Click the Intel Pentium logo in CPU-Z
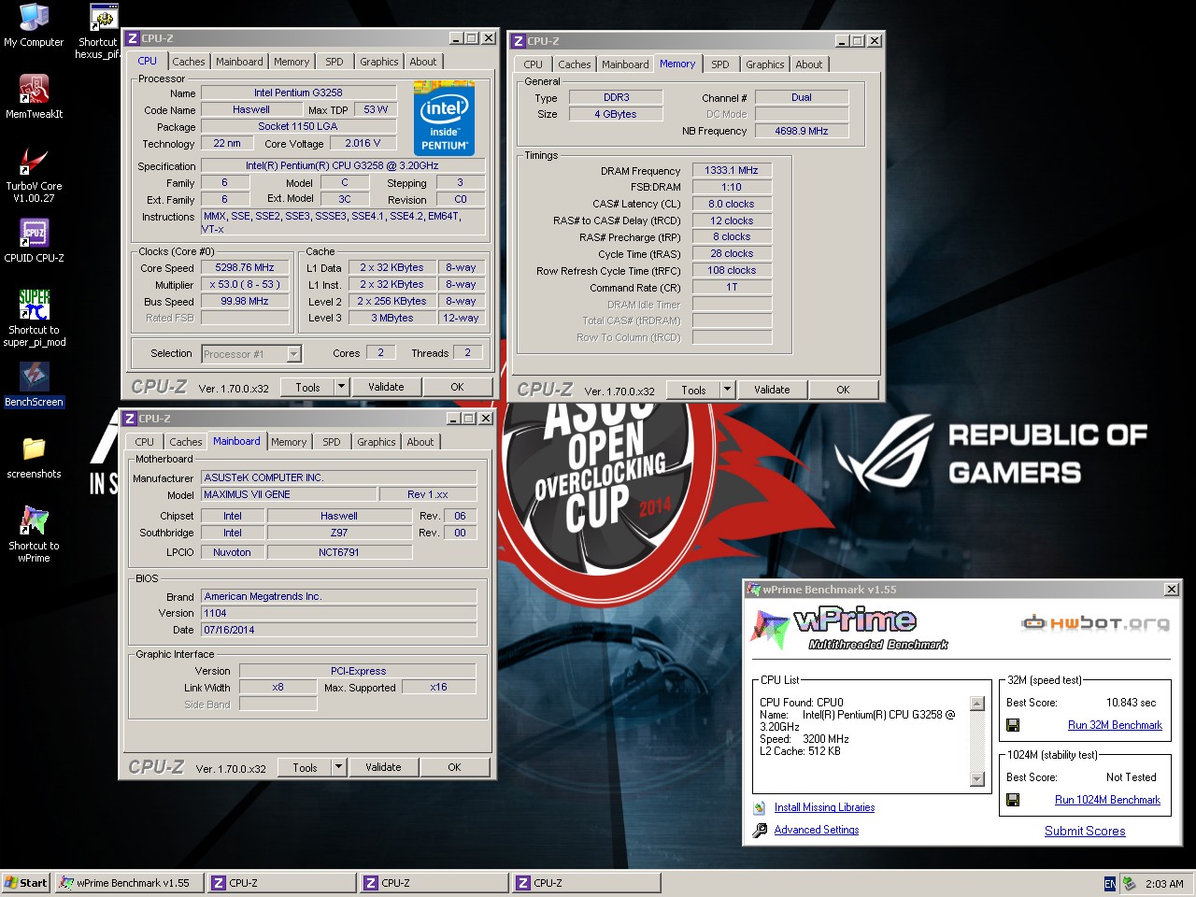1196x897 pixels. (x=444, y=121)
